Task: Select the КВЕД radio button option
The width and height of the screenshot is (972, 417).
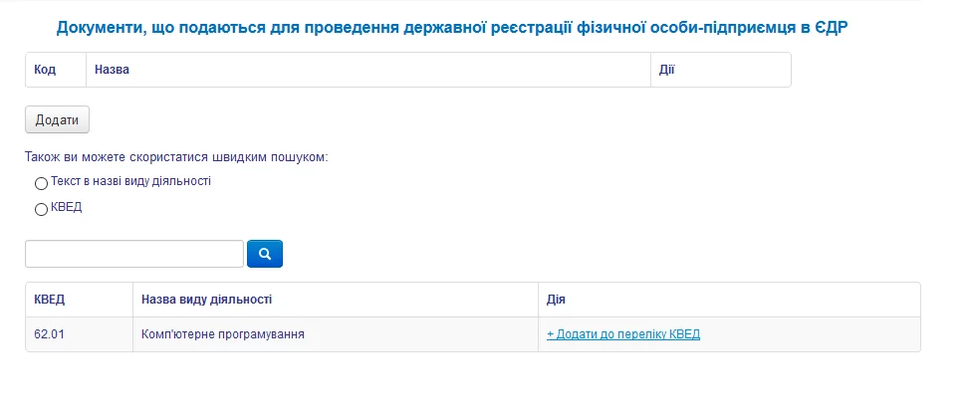Action: tap(41, 209)
